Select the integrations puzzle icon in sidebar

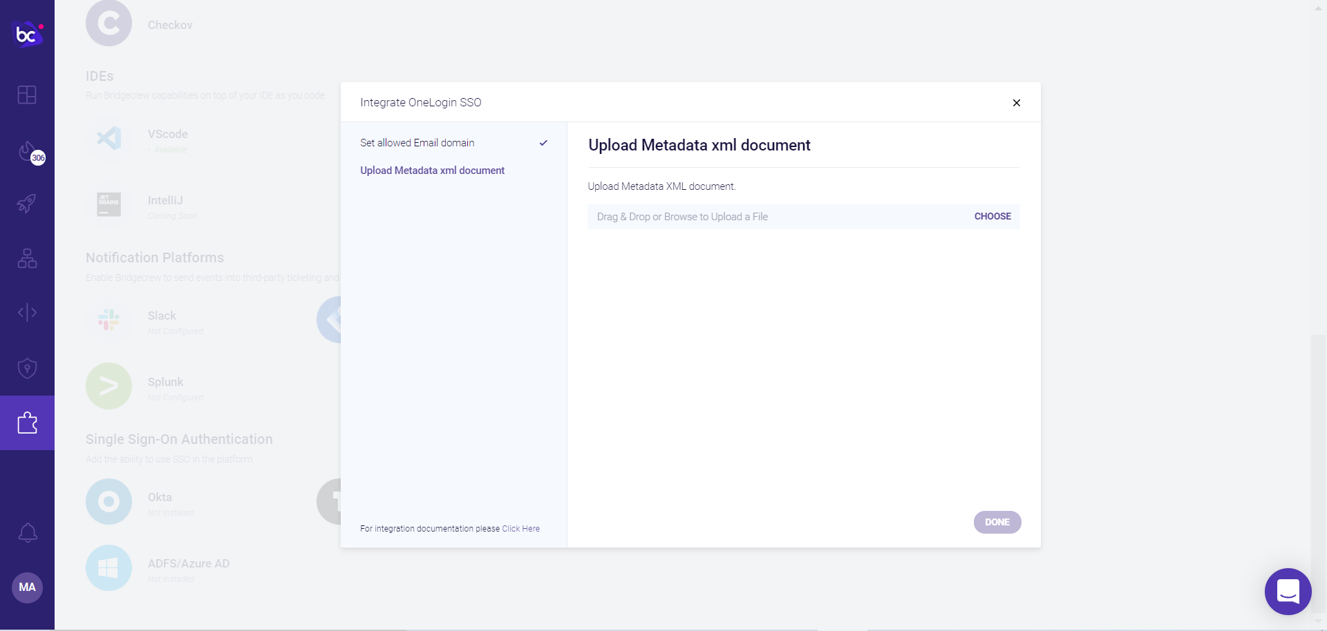point(27,423)
